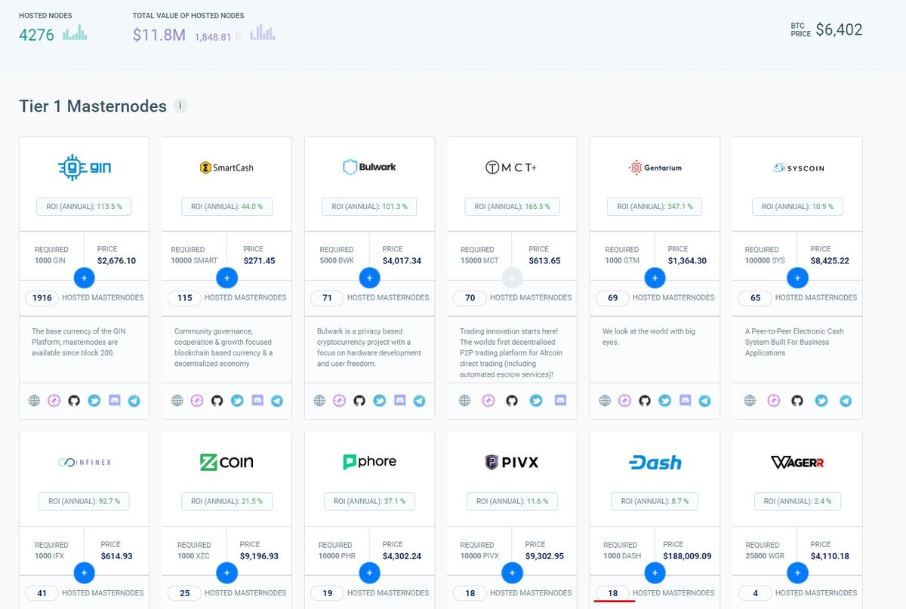Click the 1916 hosted masternodes count
Screen dimensions: 906x609
point(42,298)
